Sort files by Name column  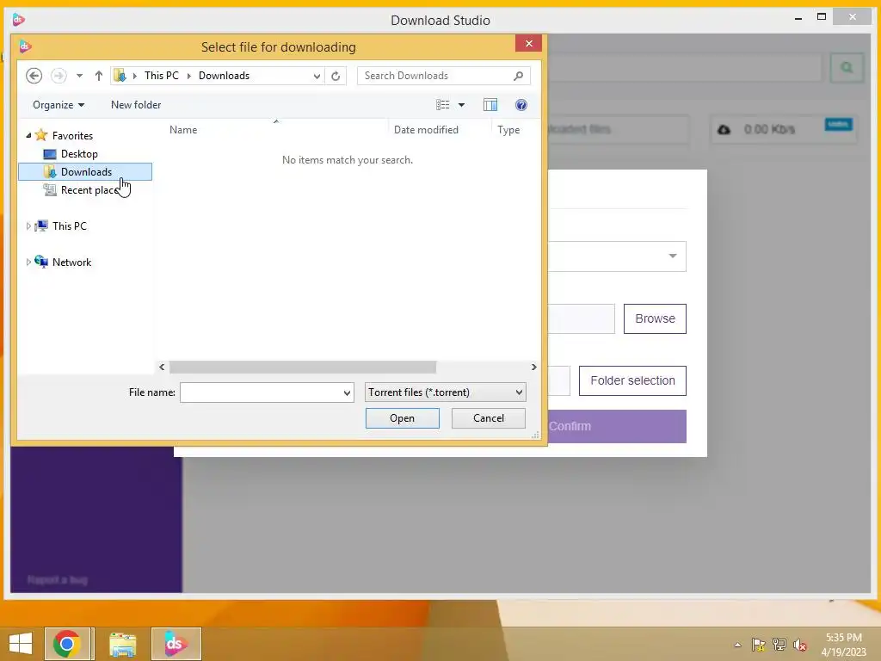click(x=183, y=130)
